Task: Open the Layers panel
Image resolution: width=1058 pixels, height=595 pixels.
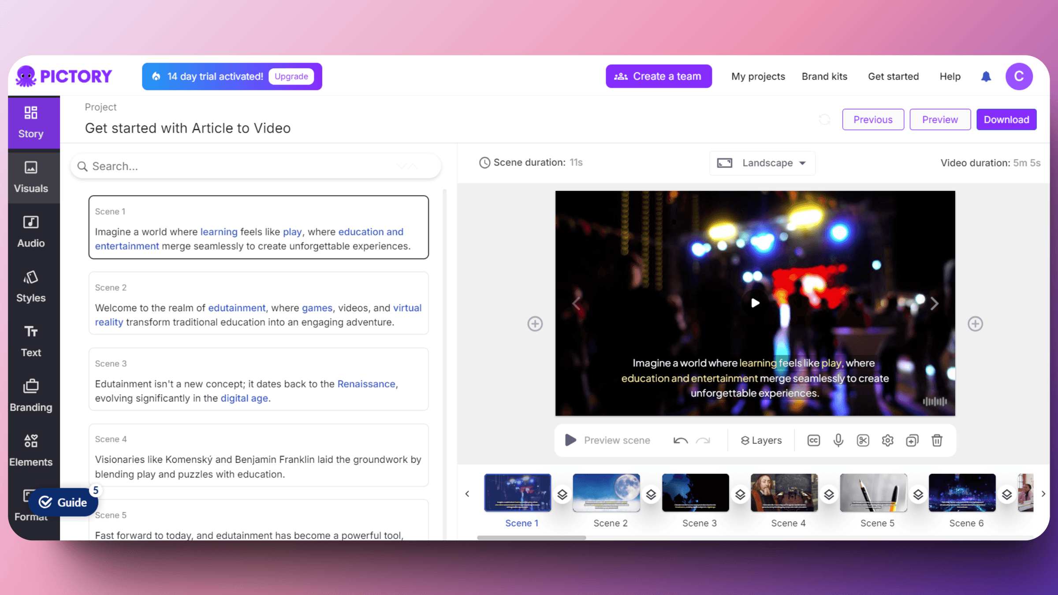Action: tap(761, 440)
